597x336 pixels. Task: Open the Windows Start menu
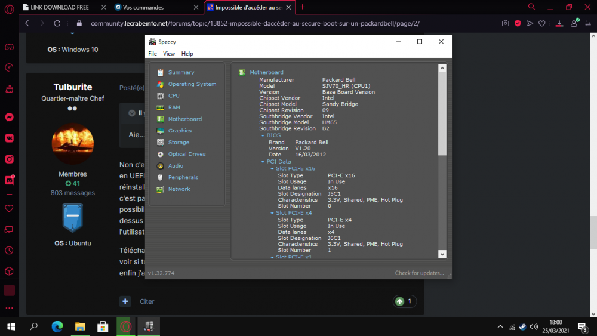[11, 326]
